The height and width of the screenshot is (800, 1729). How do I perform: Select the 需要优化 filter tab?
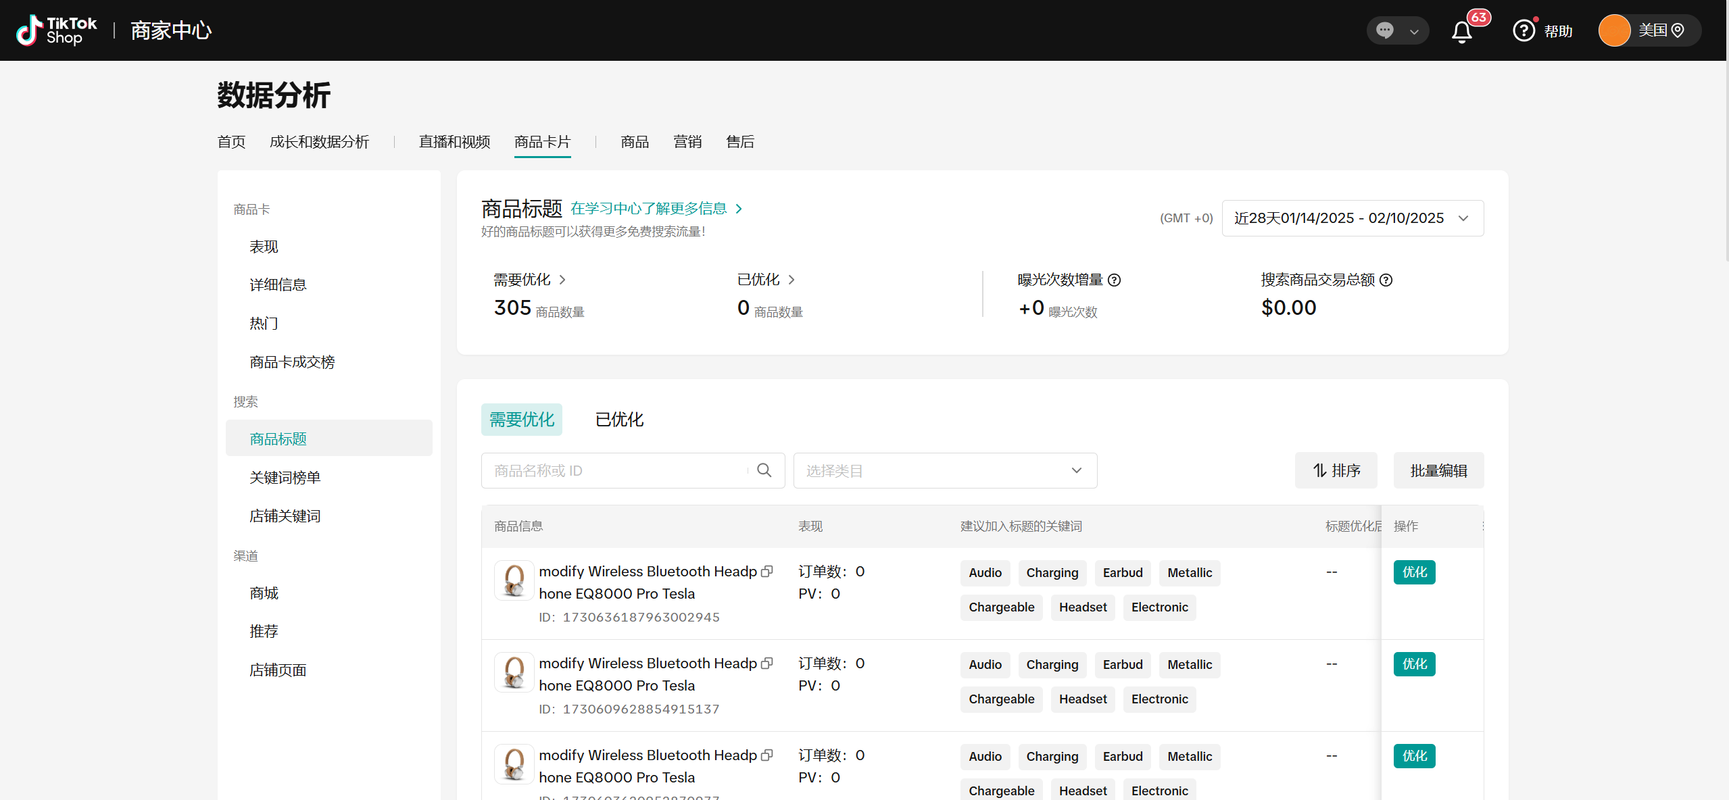521,419
